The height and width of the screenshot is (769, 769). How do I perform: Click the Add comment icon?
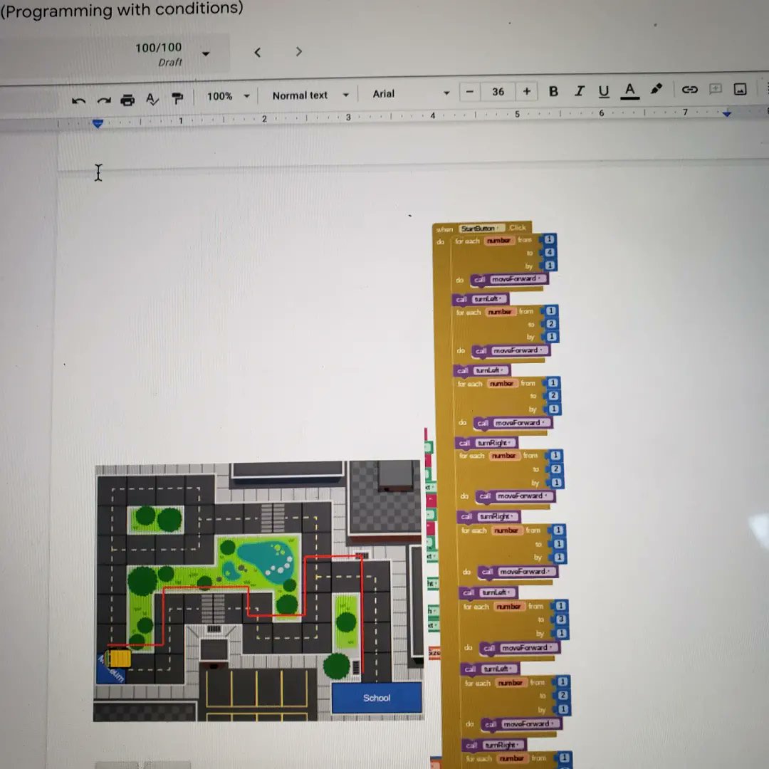(716, 89)
